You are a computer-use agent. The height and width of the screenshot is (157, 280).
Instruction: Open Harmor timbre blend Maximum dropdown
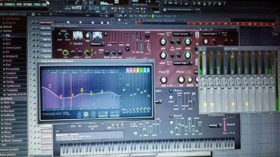click(x=98, y=44)
